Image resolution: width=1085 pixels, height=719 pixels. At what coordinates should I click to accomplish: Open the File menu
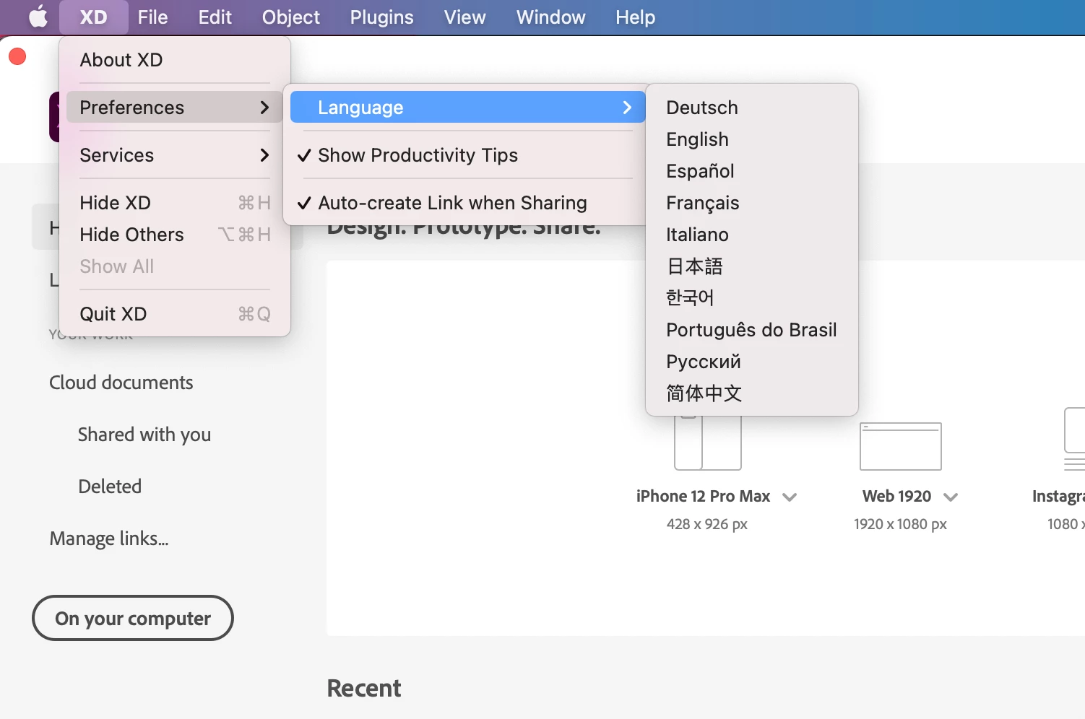pyautogui.click(x=152, y=17)
